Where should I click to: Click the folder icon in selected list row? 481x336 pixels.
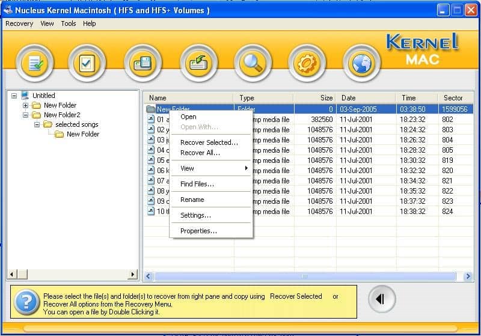(x=151, y=109)
